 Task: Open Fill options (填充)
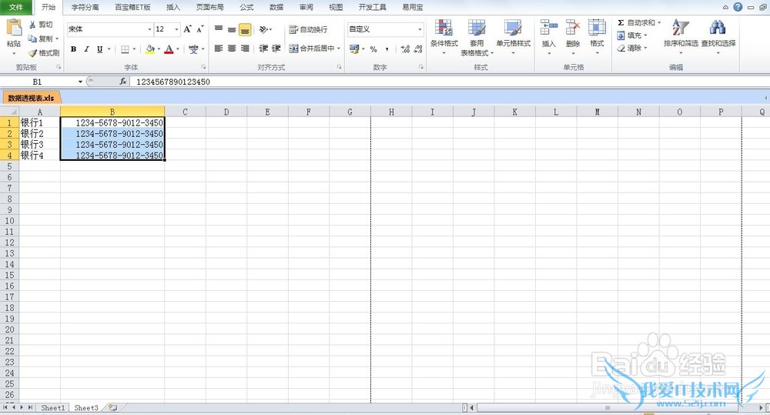(x=632, y=35)
